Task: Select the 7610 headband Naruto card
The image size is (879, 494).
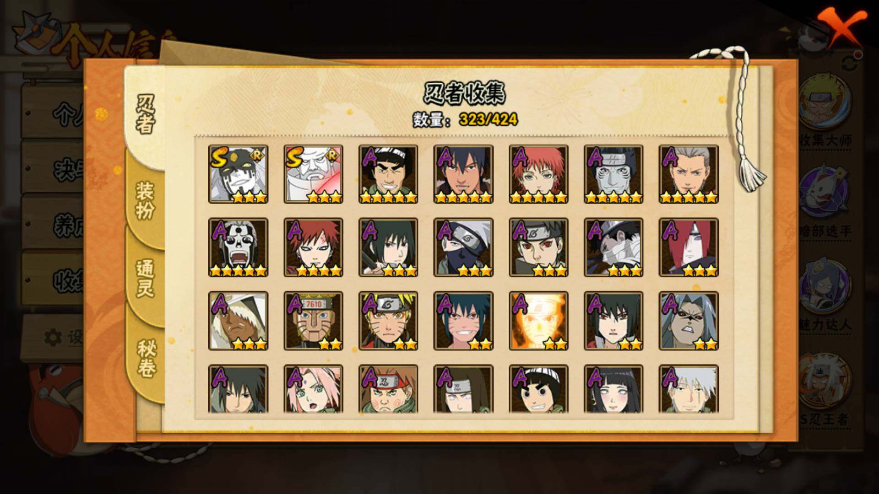Action: point(313,321)
